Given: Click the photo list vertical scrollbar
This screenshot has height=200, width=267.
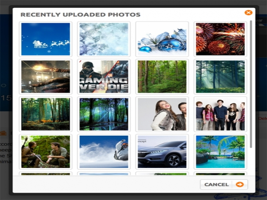Looking at the screenshot, I should pos(251,83).
